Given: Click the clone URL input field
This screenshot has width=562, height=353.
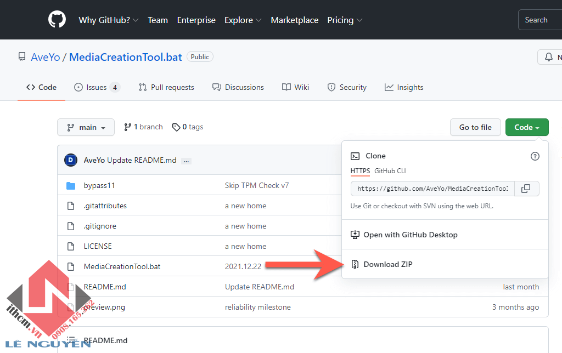Looking at the screenshot, I should click(x=432, y=189).
